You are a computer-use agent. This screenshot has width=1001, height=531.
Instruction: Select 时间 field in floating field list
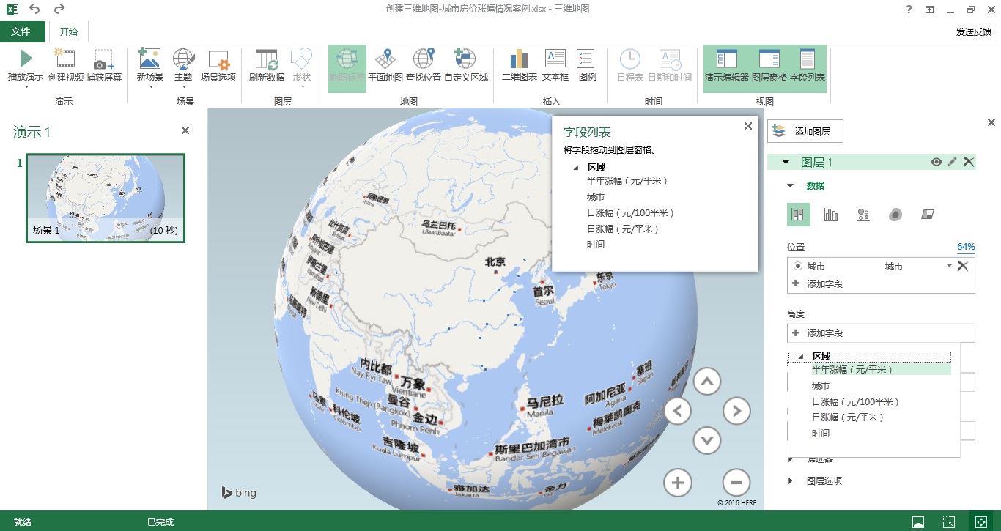point(596,245)
